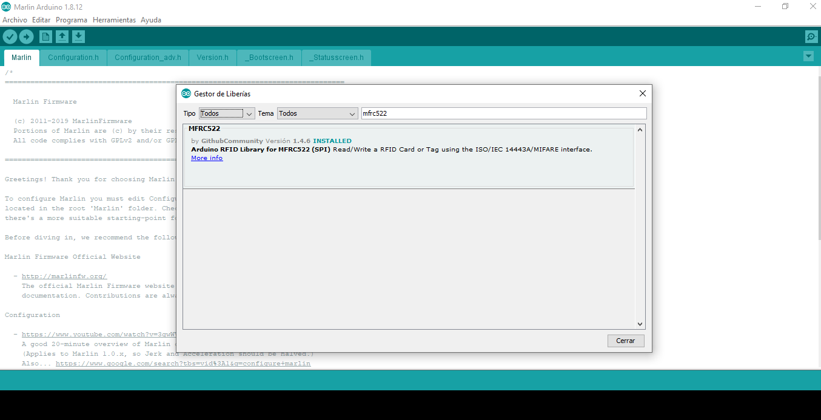This screenshot has width=821, height=420.
Task: Click the Verify sketch checkmark icon
Action: [9, 37]
